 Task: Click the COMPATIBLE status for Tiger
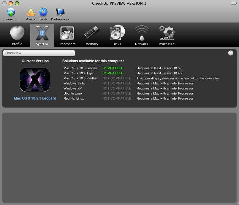coord(113,73)
